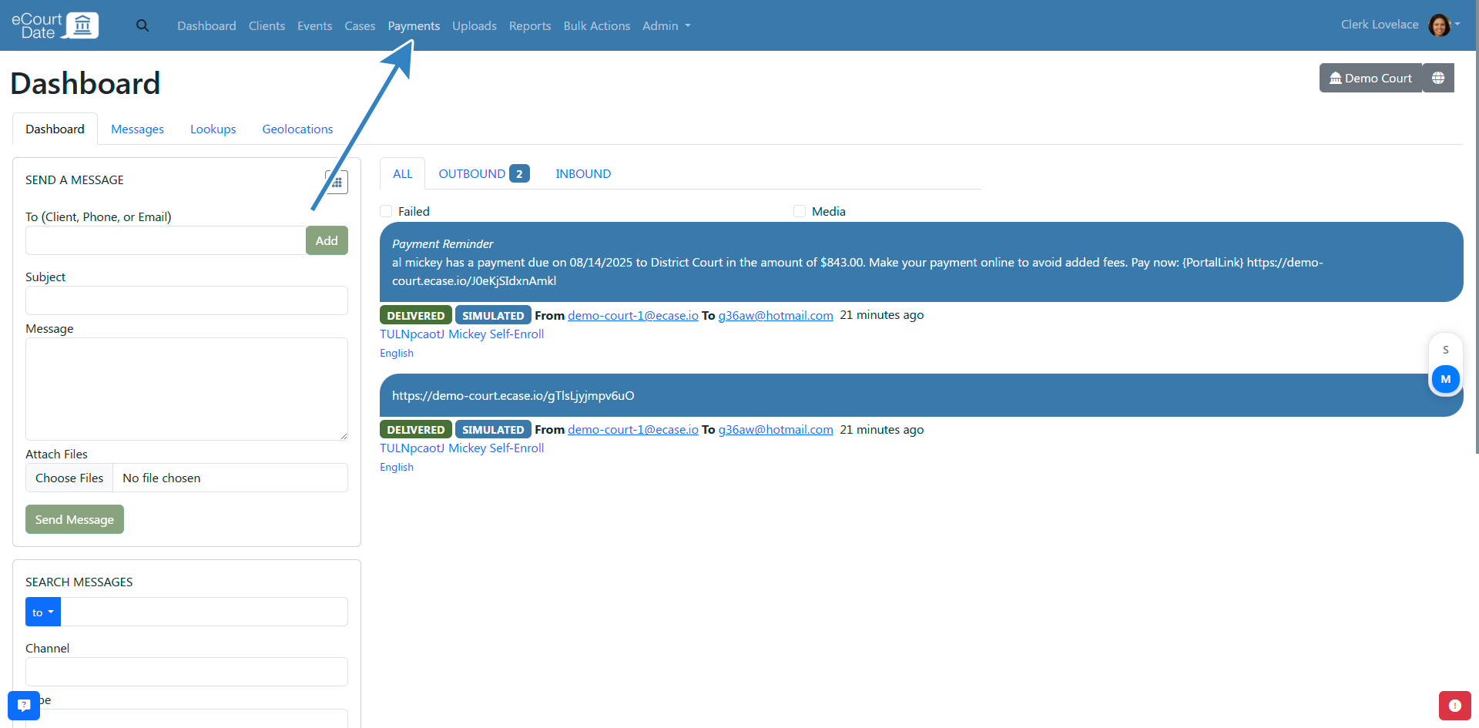Screen dimensions: 1479x728
Task: Show OUTBOUND messages tab
Action: (x=484, y=173)
